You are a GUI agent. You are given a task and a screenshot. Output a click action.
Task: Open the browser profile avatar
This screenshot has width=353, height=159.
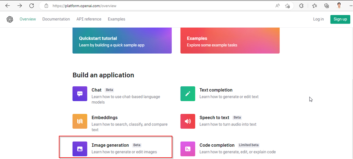[x=339, y=6]
